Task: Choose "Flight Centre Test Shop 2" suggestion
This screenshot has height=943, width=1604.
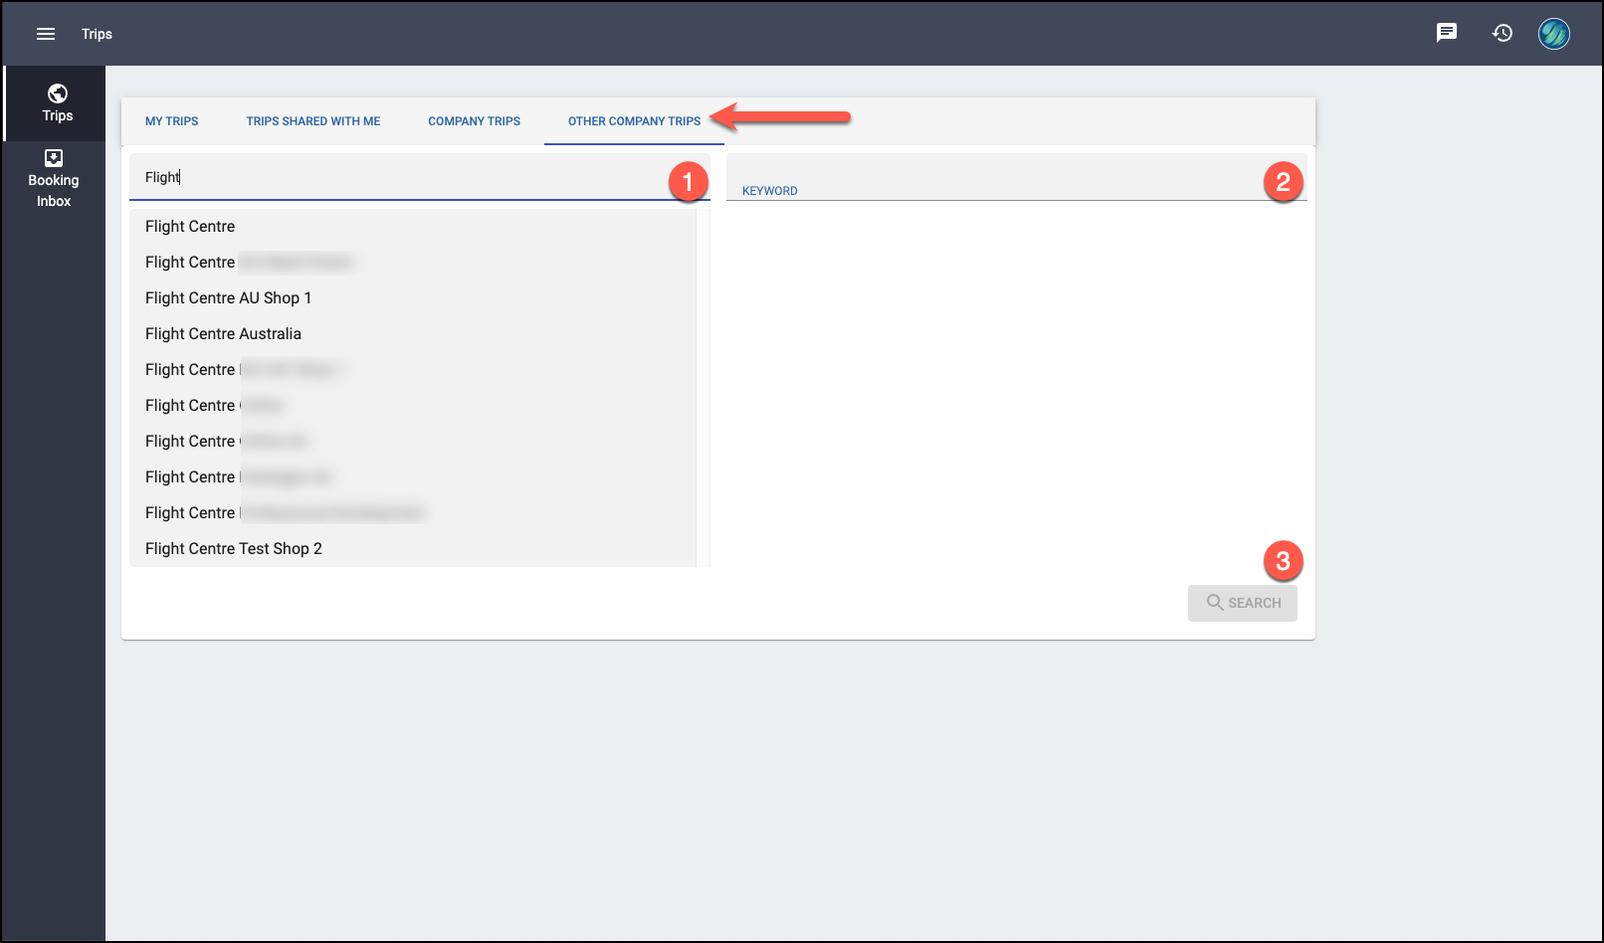Action: [412, 549]
